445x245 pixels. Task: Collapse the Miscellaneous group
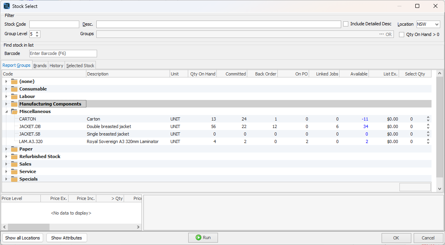pyautogui.click(x=6, y=111)
